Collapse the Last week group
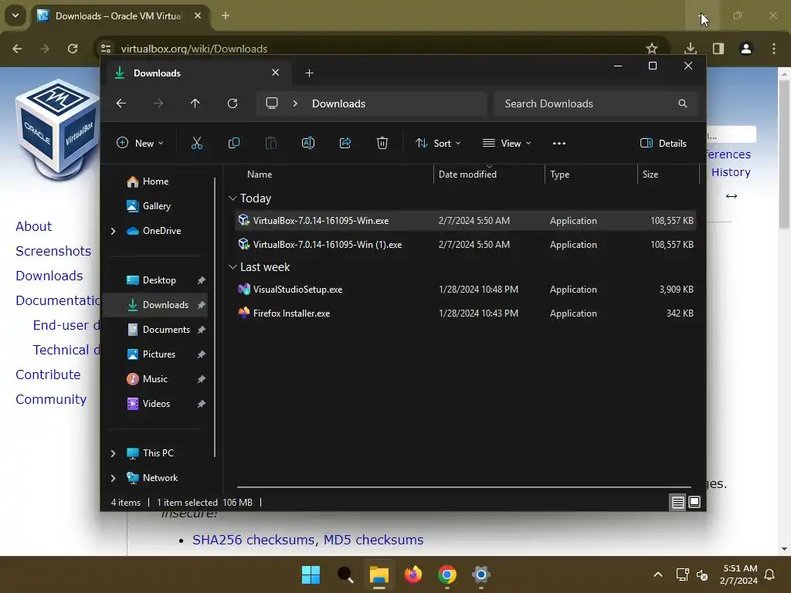This screenshot has height=593, width=791. 233,266
